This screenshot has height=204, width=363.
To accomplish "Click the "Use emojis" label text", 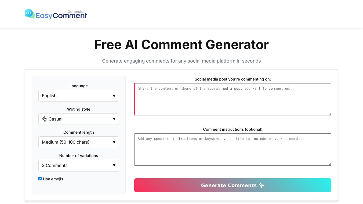I will click(x=53, y=179).
